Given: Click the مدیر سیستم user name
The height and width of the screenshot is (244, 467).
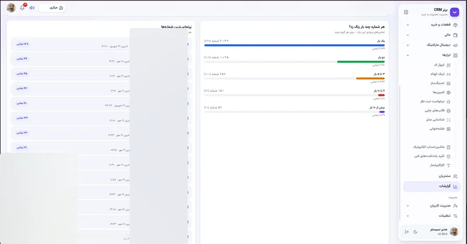Looking at the screenshot, I should click(439, 230).
